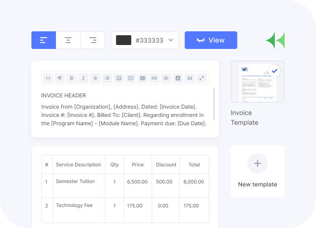
Task: Select center text alignment button
Action: tap(68, 40)
